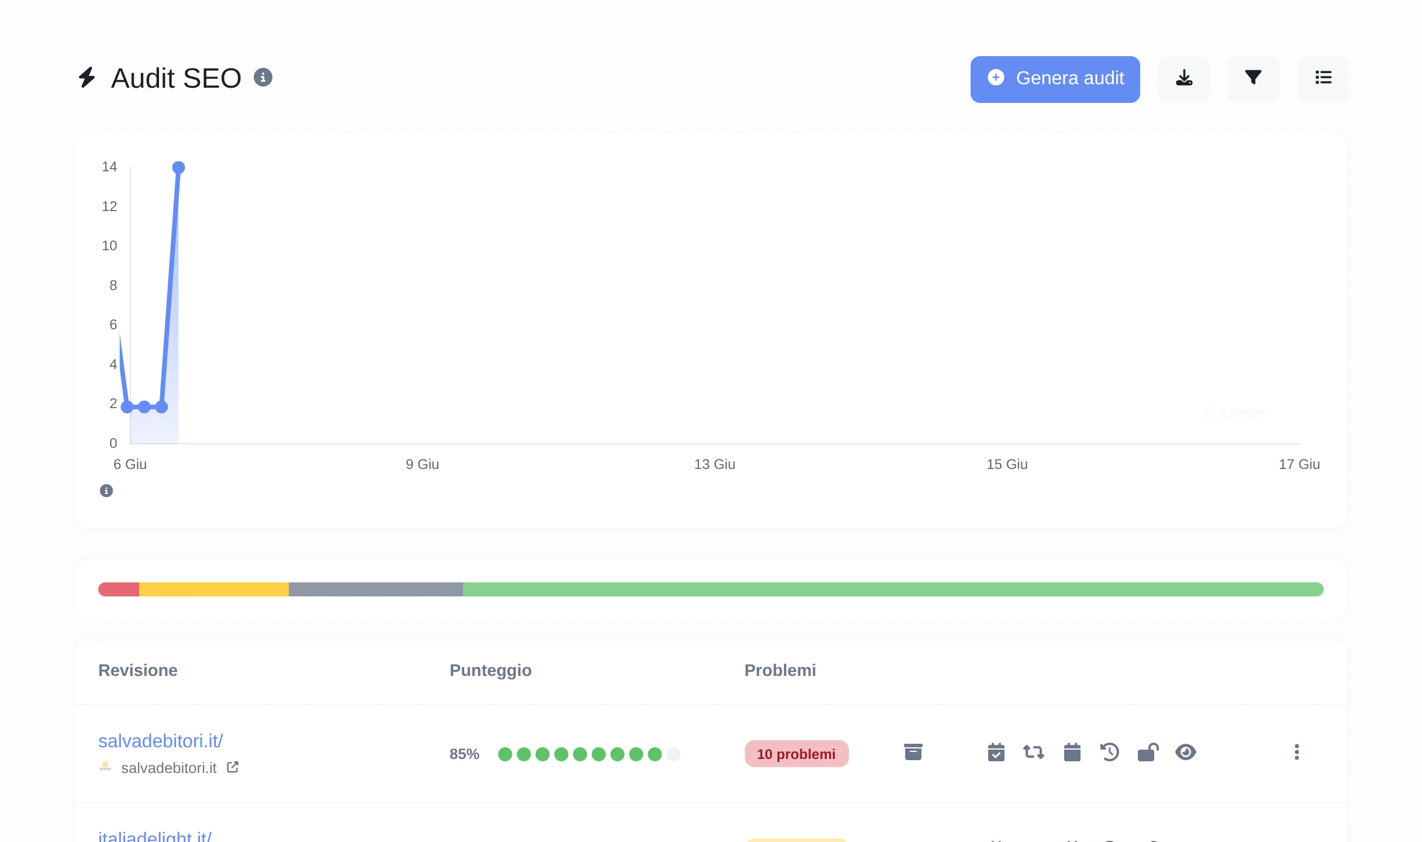
Task: Click the calendar check icon for salvadebitori.it
Action: point(996,753)
